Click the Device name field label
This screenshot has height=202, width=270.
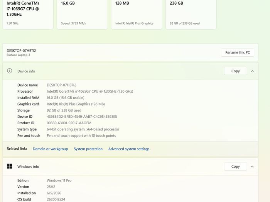[x=27, y=85]
